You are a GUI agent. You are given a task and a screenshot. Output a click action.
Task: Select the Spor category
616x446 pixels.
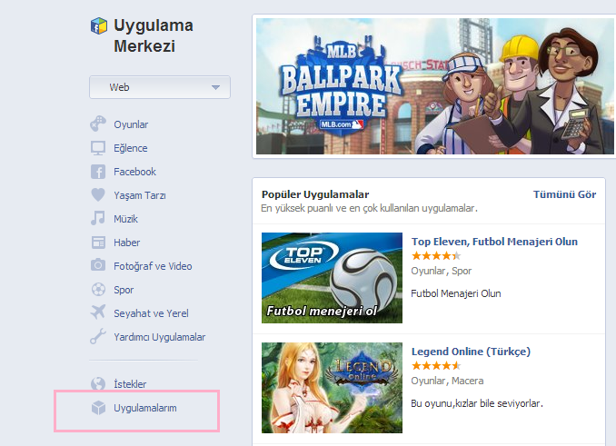point(124,290)
